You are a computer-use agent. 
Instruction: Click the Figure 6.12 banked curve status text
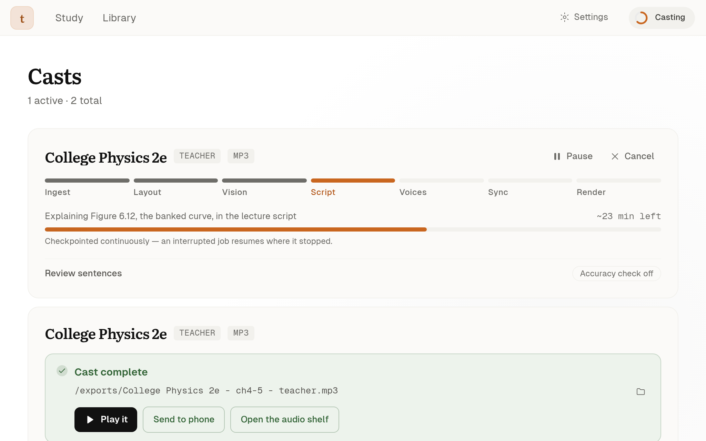point(171,216)
